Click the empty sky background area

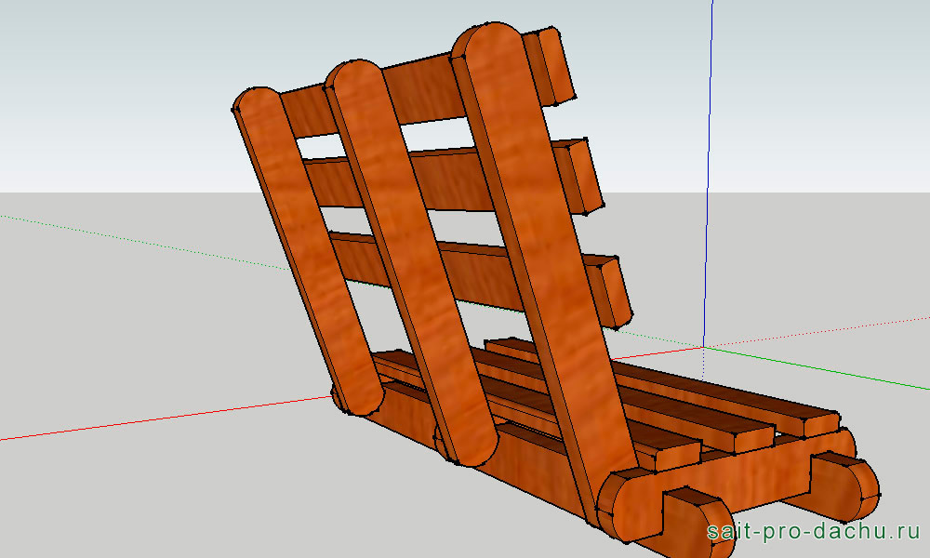coord(112,93)
